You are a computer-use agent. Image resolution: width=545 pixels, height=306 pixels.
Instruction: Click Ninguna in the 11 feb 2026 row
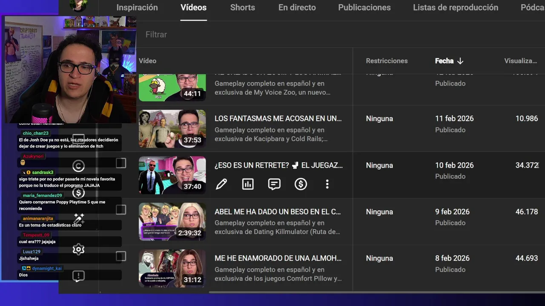click(379, 119)
